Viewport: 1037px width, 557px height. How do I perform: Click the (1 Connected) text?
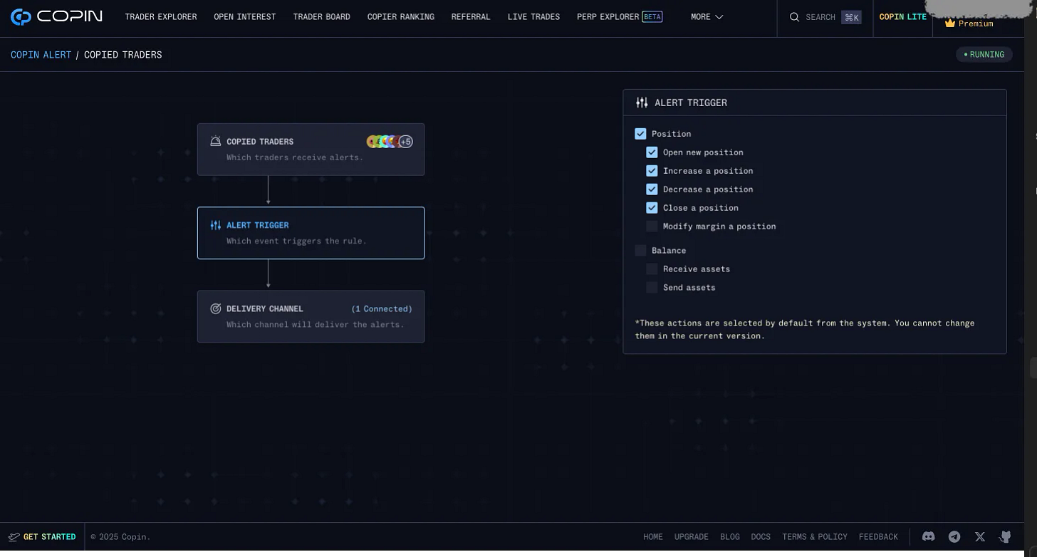[382, 309]
